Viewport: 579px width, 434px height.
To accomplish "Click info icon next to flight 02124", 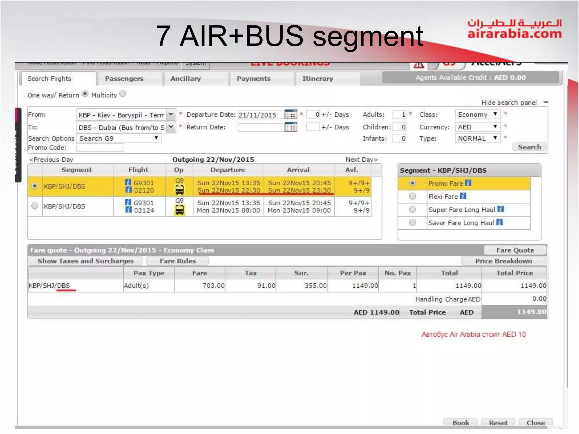I will click(x=128, y=210).
